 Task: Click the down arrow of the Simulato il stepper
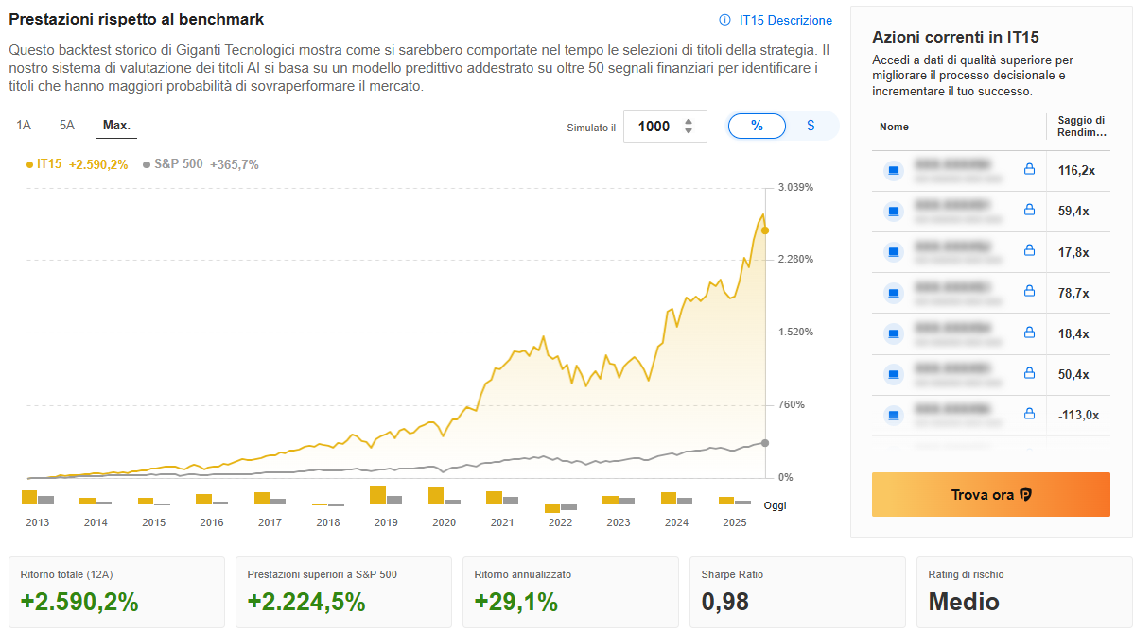click(689, 130)
